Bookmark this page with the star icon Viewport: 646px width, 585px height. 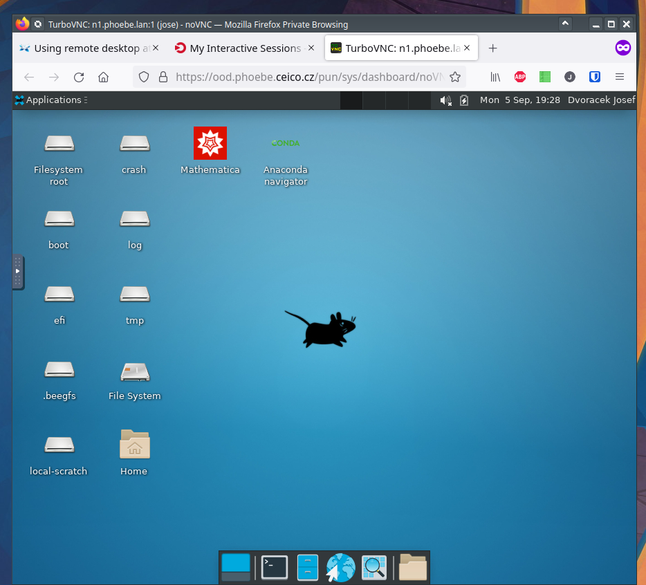click(455, 77)
